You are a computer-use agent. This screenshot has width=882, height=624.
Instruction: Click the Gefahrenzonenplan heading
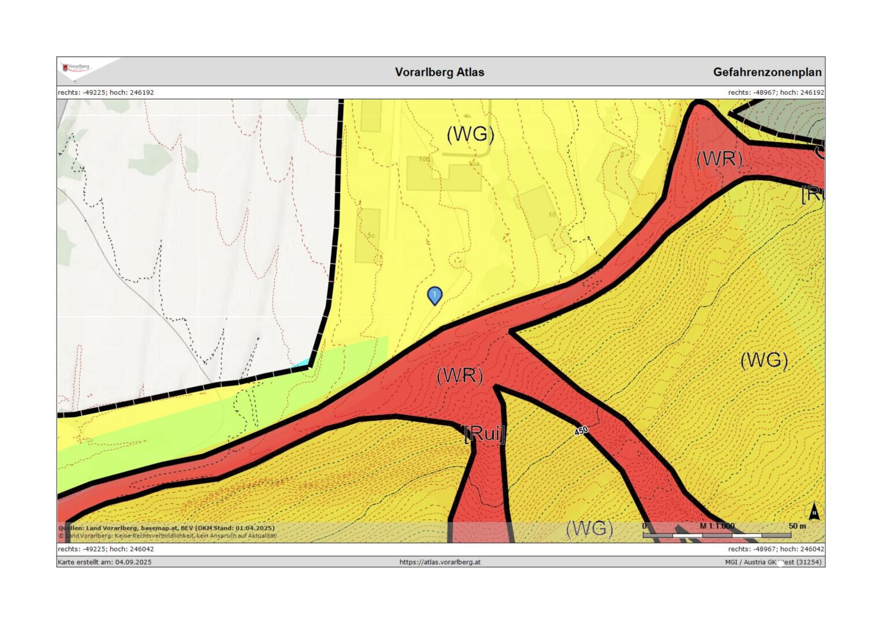click(766, 72)
